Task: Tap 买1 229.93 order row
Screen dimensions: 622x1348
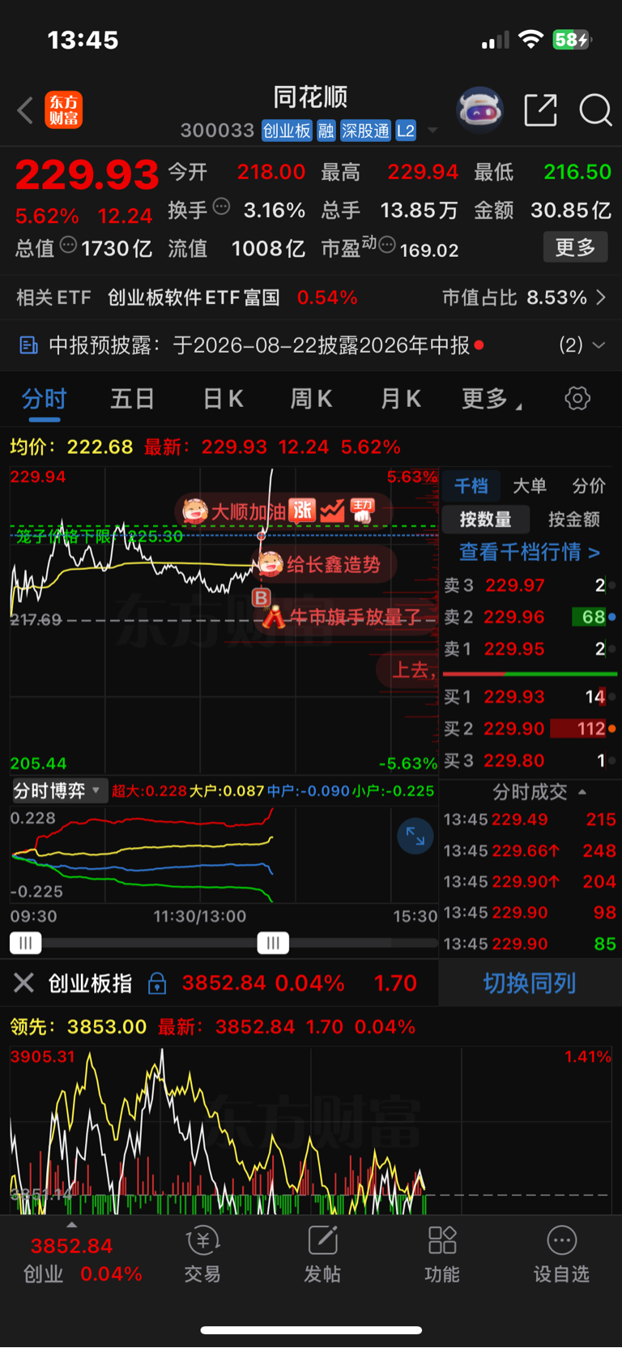Action: coord(530,697)
